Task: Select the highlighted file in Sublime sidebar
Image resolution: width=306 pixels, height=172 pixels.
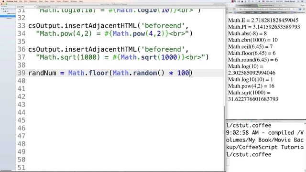Action: (x=8, y=16)
